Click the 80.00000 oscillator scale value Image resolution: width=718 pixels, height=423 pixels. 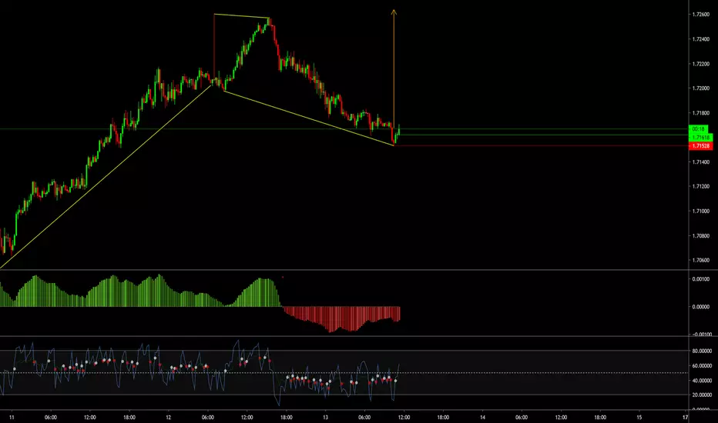point(701,351)
